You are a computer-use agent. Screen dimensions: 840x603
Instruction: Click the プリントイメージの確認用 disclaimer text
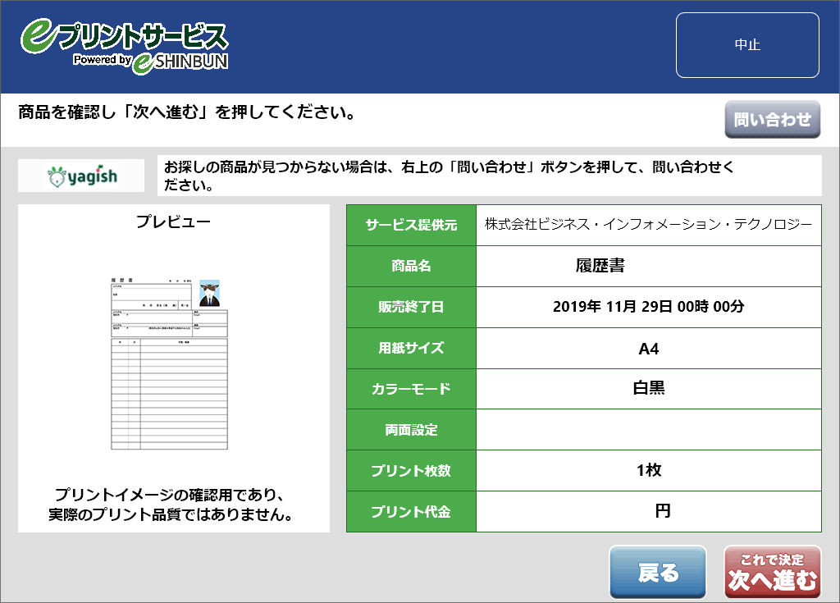click(x=171, y=505)
